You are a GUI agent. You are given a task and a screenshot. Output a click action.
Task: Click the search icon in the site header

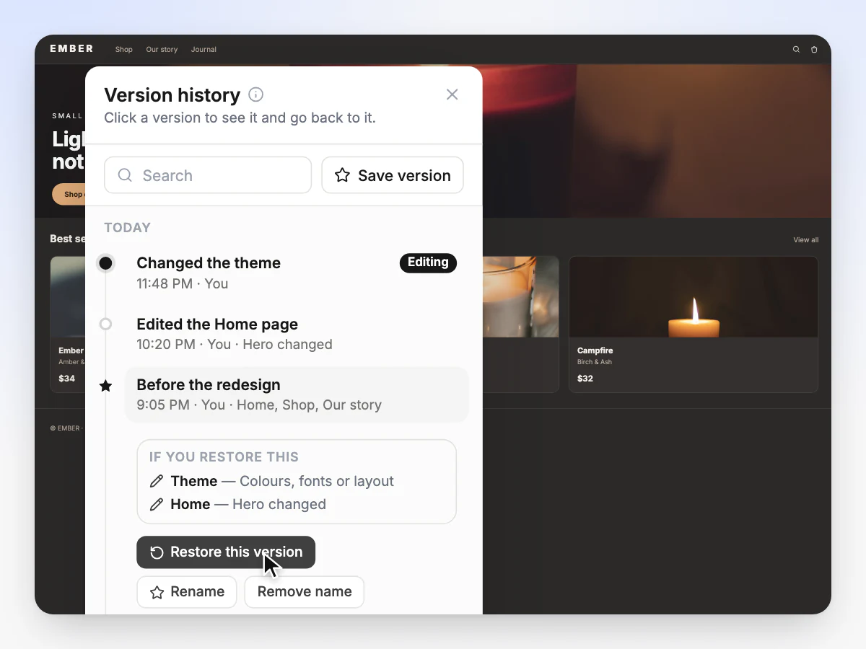click(x=796, y=50)
